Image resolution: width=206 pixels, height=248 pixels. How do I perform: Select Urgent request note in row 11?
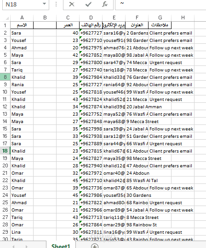pyautogui.click(x=160, y=99)
